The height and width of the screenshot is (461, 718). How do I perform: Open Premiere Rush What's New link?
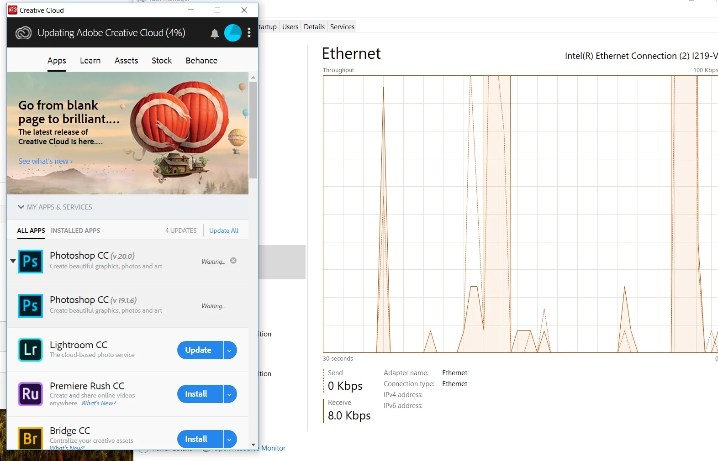click(x=99, y=403)
